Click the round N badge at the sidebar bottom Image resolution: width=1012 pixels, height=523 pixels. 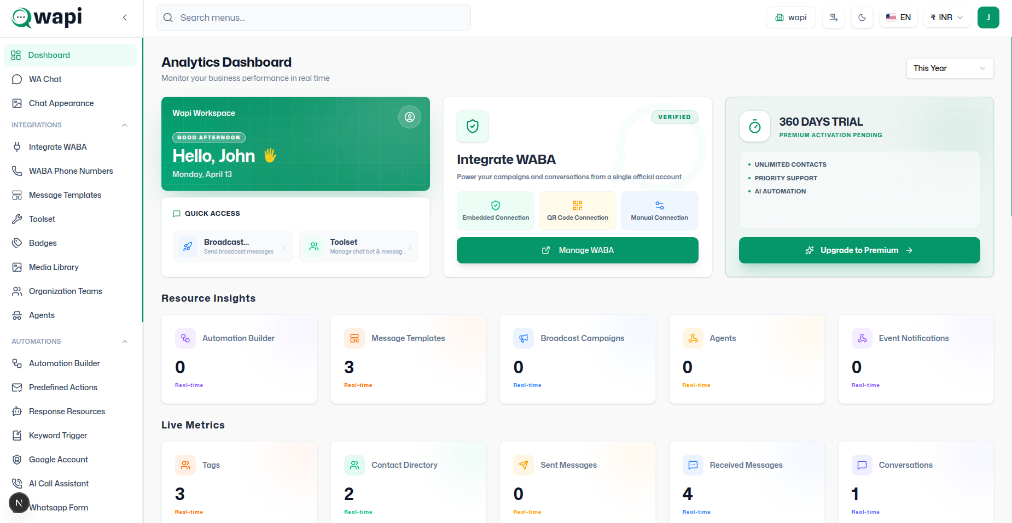coord(19,503)
